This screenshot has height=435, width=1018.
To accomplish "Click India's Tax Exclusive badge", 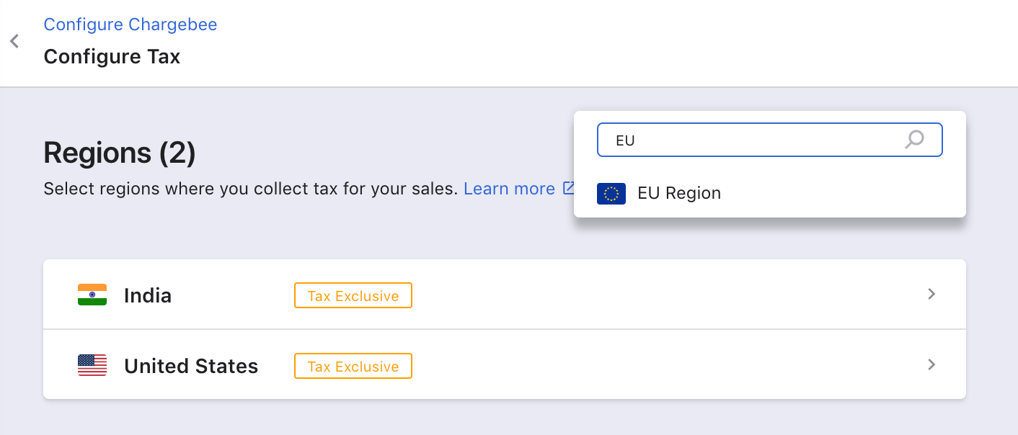I will point(353,296).
